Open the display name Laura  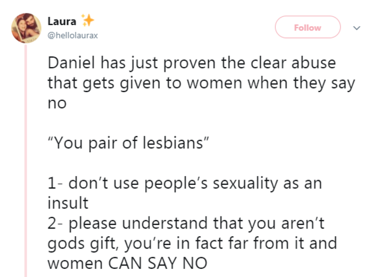62,21
